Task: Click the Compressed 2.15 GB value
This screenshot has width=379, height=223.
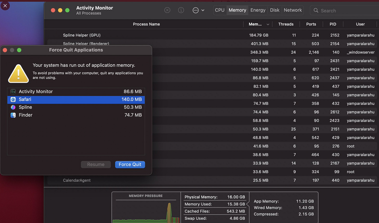Action: 306,214
